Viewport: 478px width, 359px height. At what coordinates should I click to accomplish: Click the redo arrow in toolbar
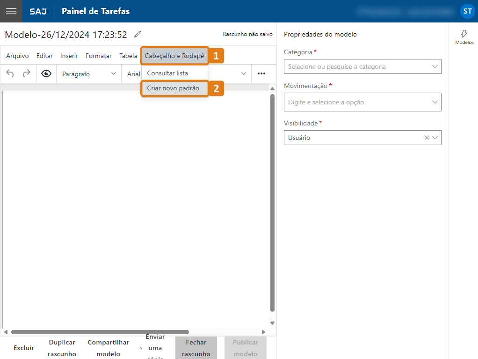pyautogui.click(x=27, y=73)
